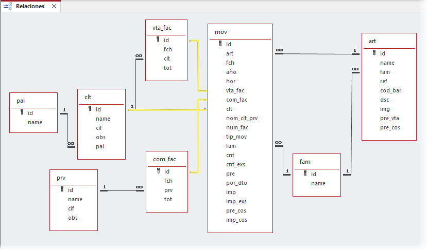Click the name field in fam table
Screen dimensions: 428x250
click(318, 183)
